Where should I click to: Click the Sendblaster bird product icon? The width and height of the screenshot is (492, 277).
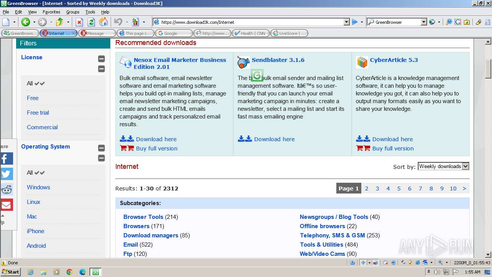[244, 62]
